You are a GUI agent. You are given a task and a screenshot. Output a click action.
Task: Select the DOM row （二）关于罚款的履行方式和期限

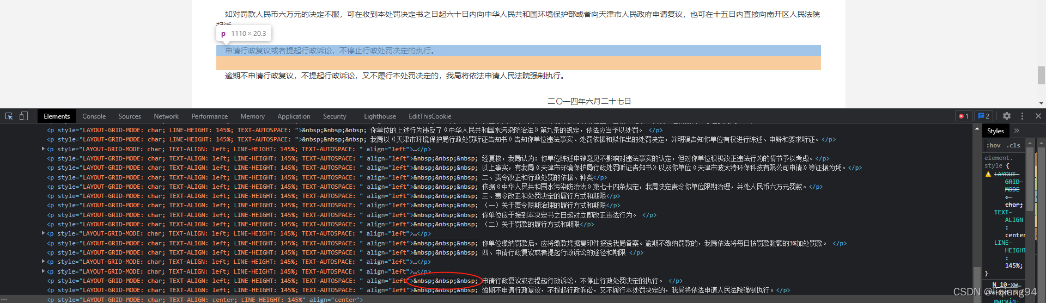[486, 224]
